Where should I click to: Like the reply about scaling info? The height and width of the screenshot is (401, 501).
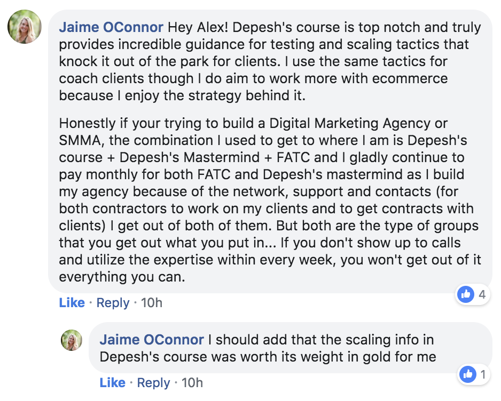112,383
